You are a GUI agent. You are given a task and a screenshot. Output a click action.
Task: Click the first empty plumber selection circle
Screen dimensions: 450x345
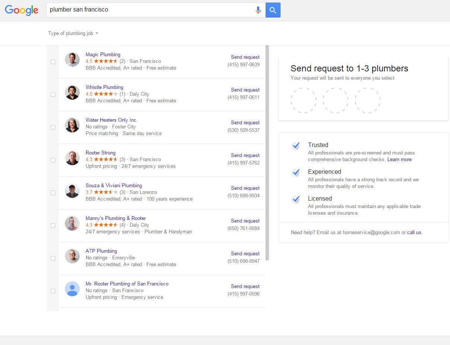[x=304, y=100]
